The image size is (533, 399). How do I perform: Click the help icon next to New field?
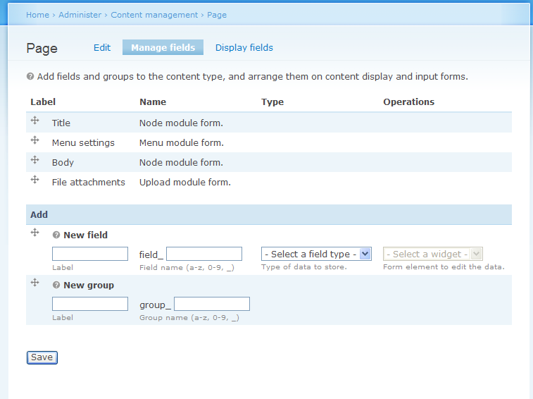point(56,235)
